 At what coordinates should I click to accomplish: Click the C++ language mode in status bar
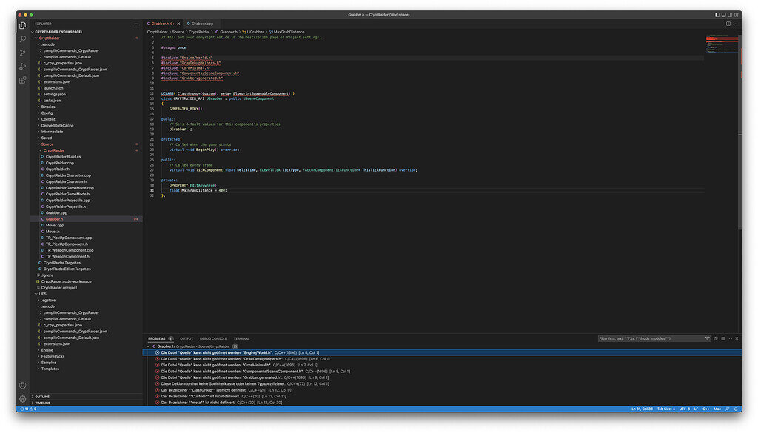pyautogui.click(x=705, y=409)
